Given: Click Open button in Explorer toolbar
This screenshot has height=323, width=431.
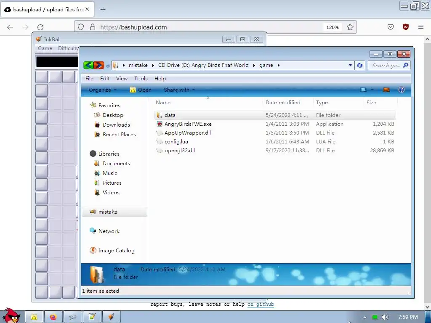Looking at the screenshot, I should click(141, 90).
